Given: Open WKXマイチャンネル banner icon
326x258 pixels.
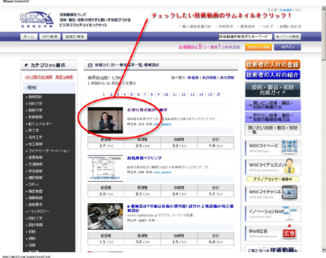Looking at the screenshot, I should tap(273, 193).
